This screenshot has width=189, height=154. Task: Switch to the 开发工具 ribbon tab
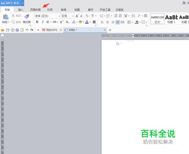105,10
